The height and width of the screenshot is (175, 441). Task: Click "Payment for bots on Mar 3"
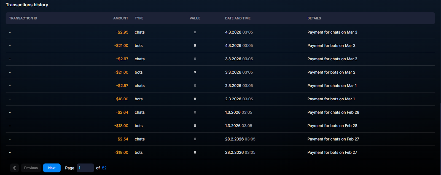coord(332,45)
